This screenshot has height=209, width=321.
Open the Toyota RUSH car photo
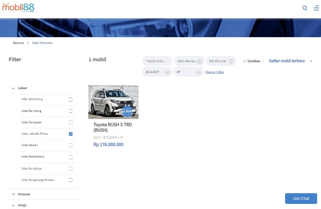113,102
